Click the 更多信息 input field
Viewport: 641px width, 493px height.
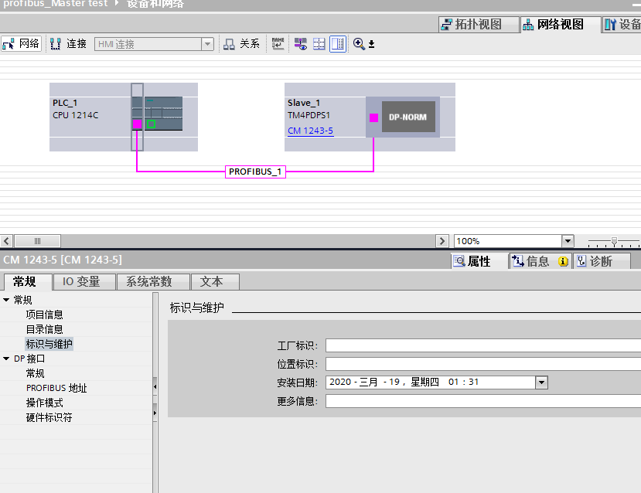[x=483, y=401]
